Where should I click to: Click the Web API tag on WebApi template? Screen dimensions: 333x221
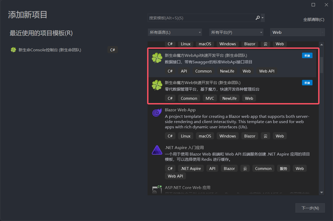coord(267,71)
